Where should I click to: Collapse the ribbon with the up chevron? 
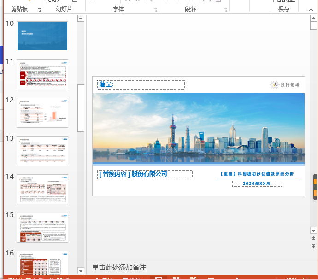tap(311, 10)
